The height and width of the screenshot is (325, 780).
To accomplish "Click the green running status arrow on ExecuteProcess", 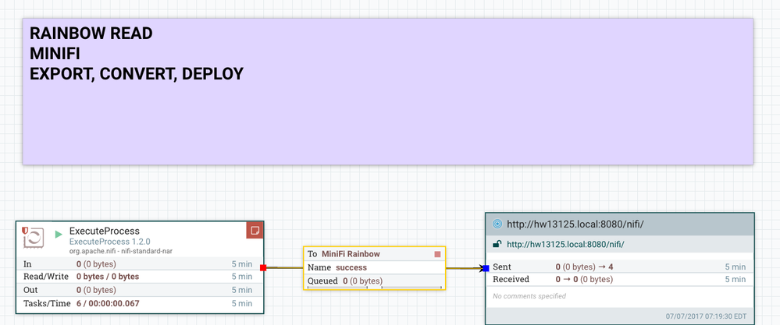I will tap(59, 234).
